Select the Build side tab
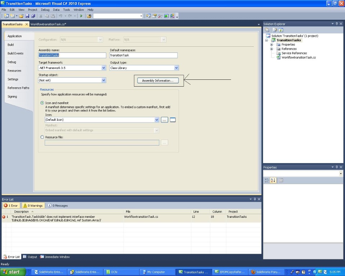The width and height of the screenshot is (345, 276). (x=11, y=45)
